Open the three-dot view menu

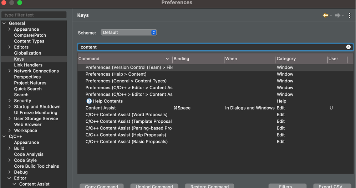click(x=350, y=15)
